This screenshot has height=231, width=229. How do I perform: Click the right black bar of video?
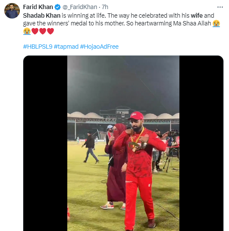click(201, 143)
